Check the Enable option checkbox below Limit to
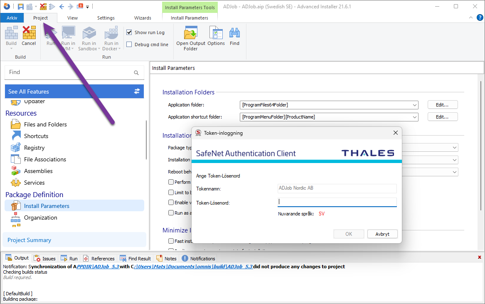The width and height of the screenshot is (485, 304). click(171, 203)
